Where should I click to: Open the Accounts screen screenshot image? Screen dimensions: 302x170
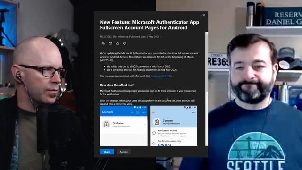point(124,126)
